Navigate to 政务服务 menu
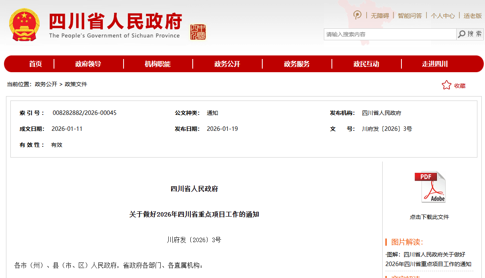The height and width of the screenshot is (278, 485). (297, 64)
